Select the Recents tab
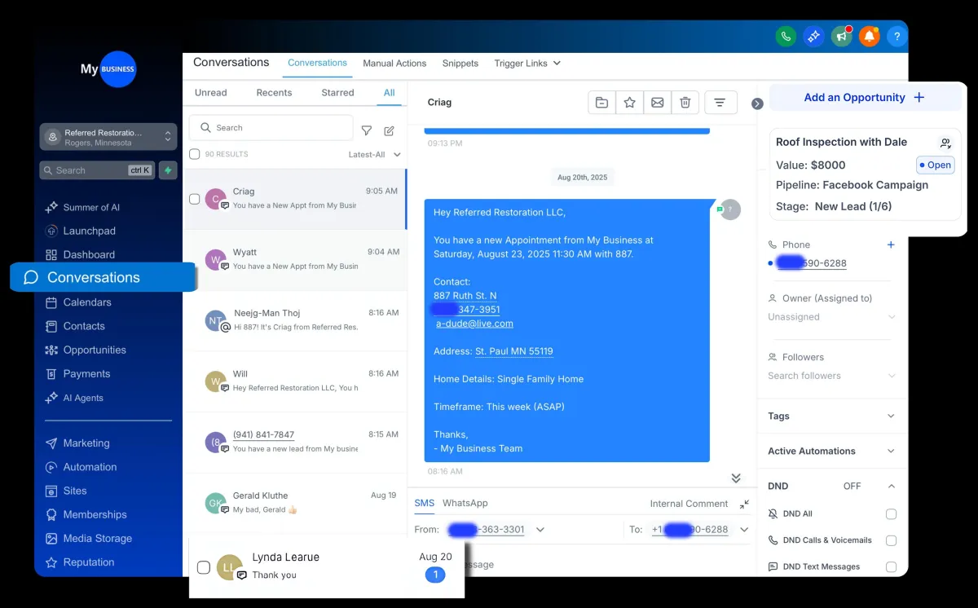The height and width of the screenshot is (608, 978). 274,93
